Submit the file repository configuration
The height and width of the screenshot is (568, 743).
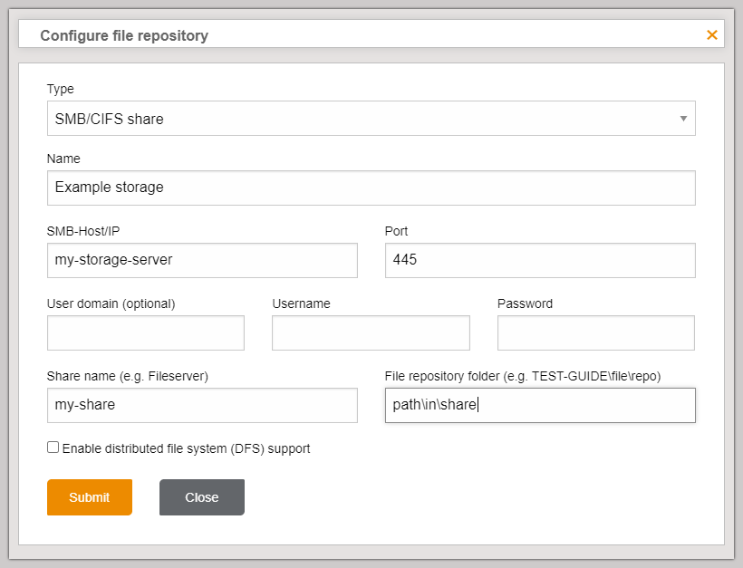pyautogui.click(x=89, y=496)
